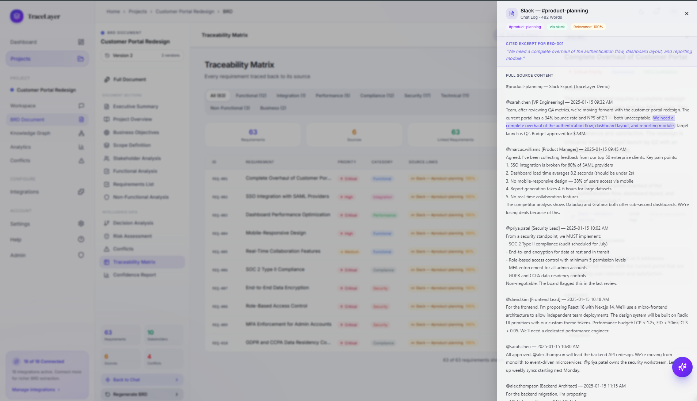The height and width of the screenshot is (401, 697).
Task: Expand the Back to Chat chevron
Action: (x=177, y=380)
